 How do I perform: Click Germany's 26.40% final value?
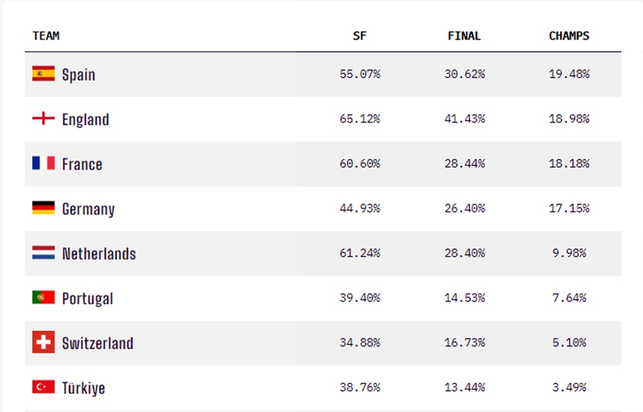click(x=464, y=208)
